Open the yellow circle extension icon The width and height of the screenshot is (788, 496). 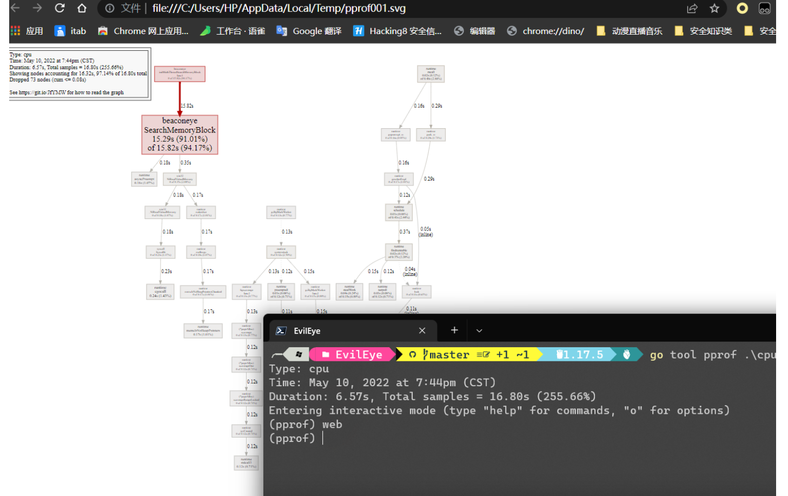[742, 8]
